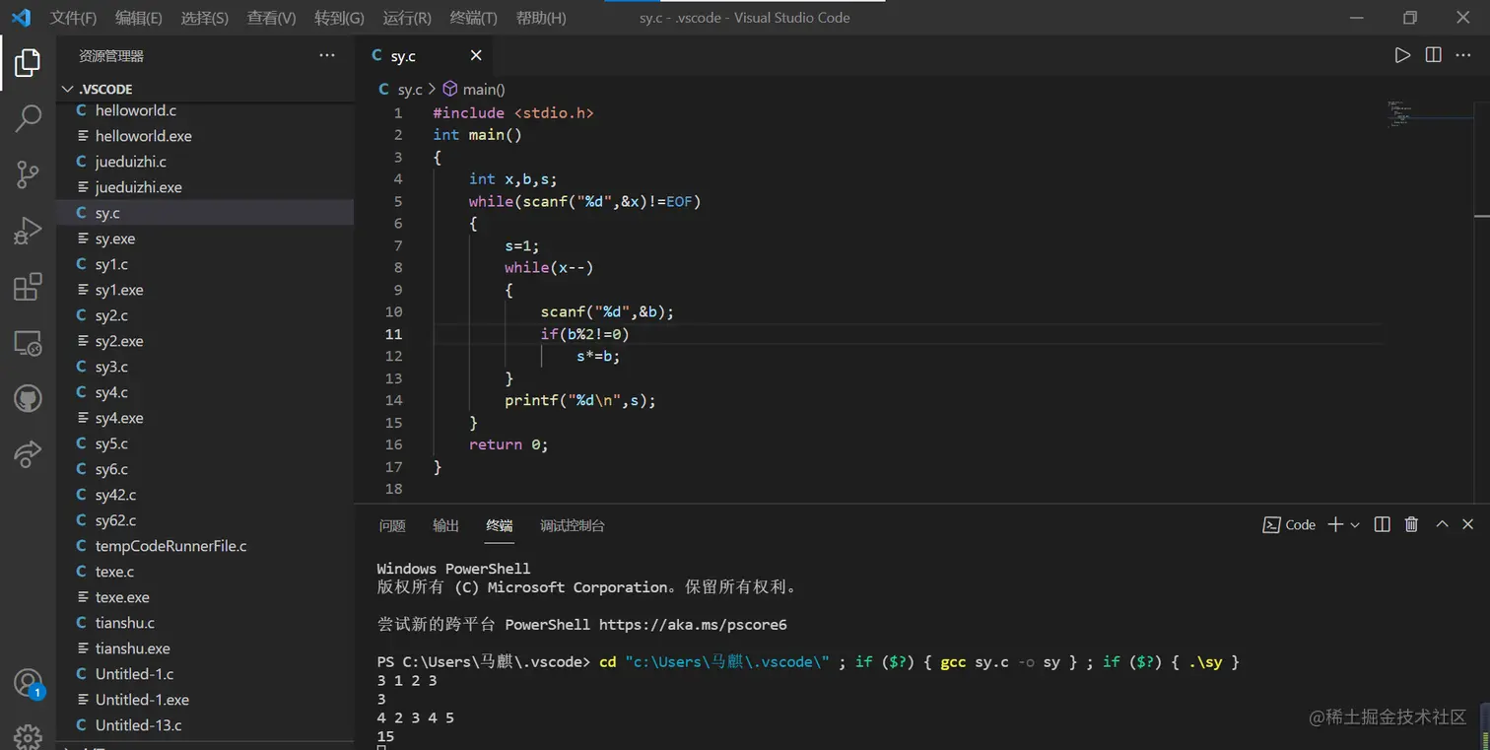Place cursor on the printf code line
This screenshot has height=750, width=1490.
pyautogui.click(x=580, y=400)
